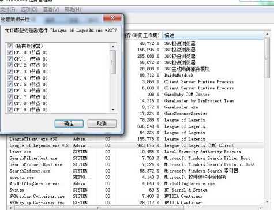274x210 pixels.
Task: Click the 255,088 K memory value
Action: (148, 56)
